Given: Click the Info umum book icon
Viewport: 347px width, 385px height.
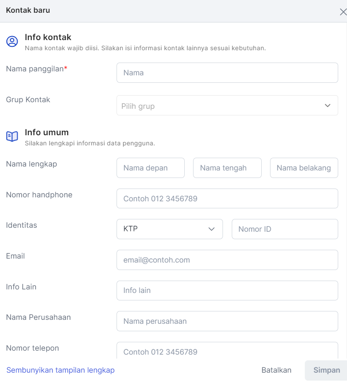Looking at the screenshot, I should 12,136.
